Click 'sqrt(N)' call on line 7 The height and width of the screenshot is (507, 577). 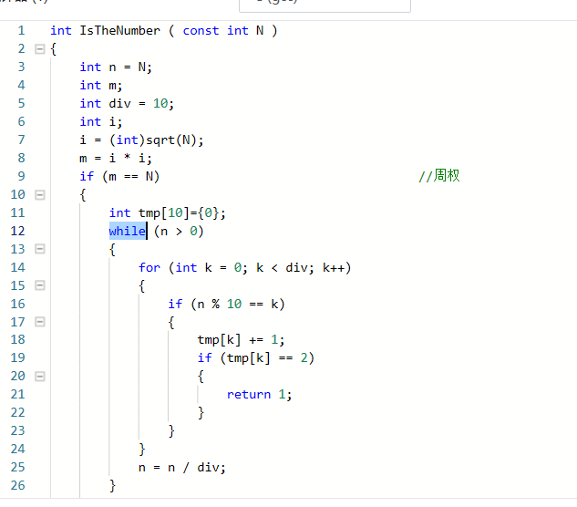[170, 140]
